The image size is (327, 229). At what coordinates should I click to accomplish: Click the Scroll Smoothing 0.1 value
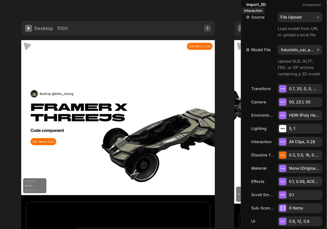click(x=291, y=195)
